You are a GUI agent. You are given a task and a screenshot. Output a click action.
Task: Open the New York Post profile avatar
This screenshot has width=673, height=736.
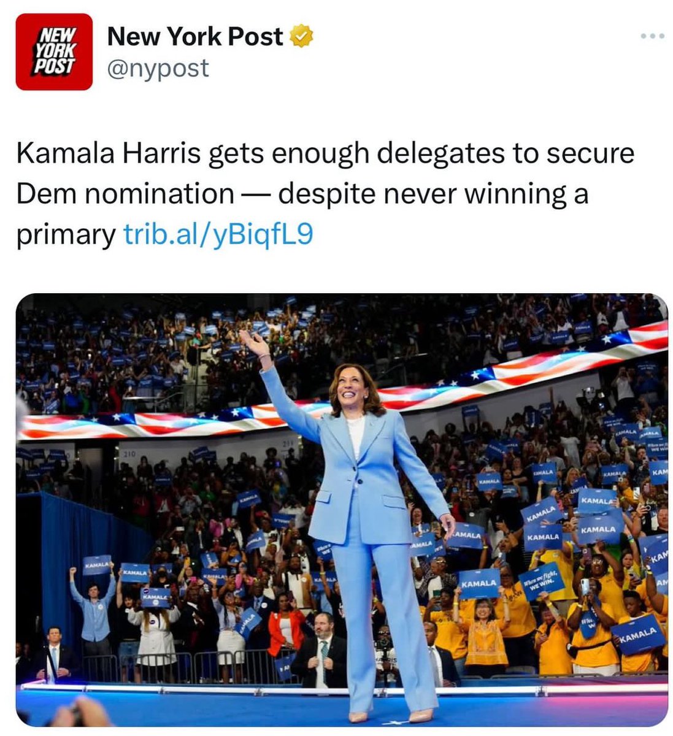(54, 52)
